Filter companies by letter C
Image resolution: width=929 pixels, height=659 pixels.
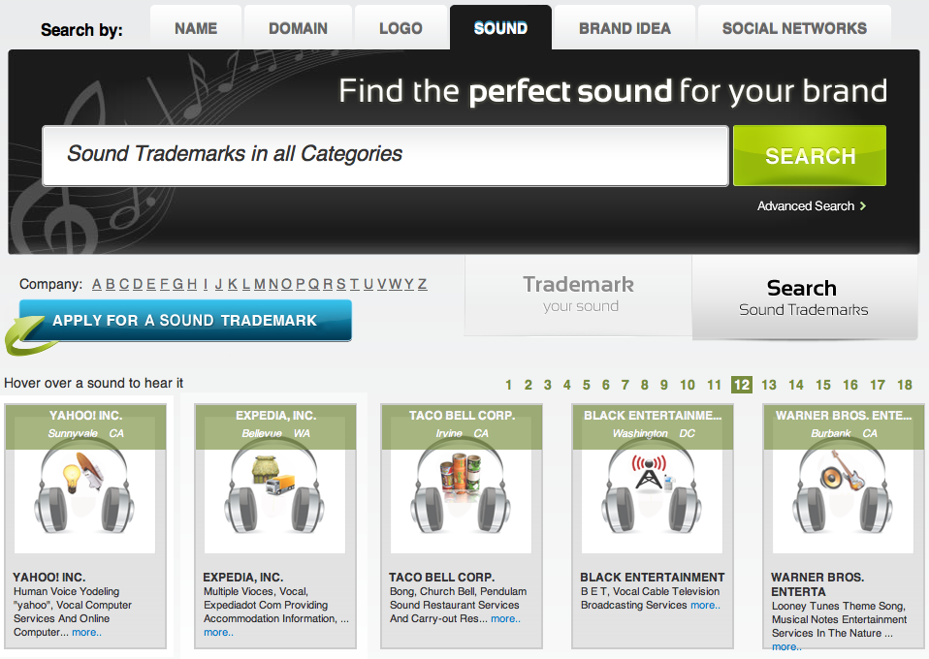[x=124, y=284]
